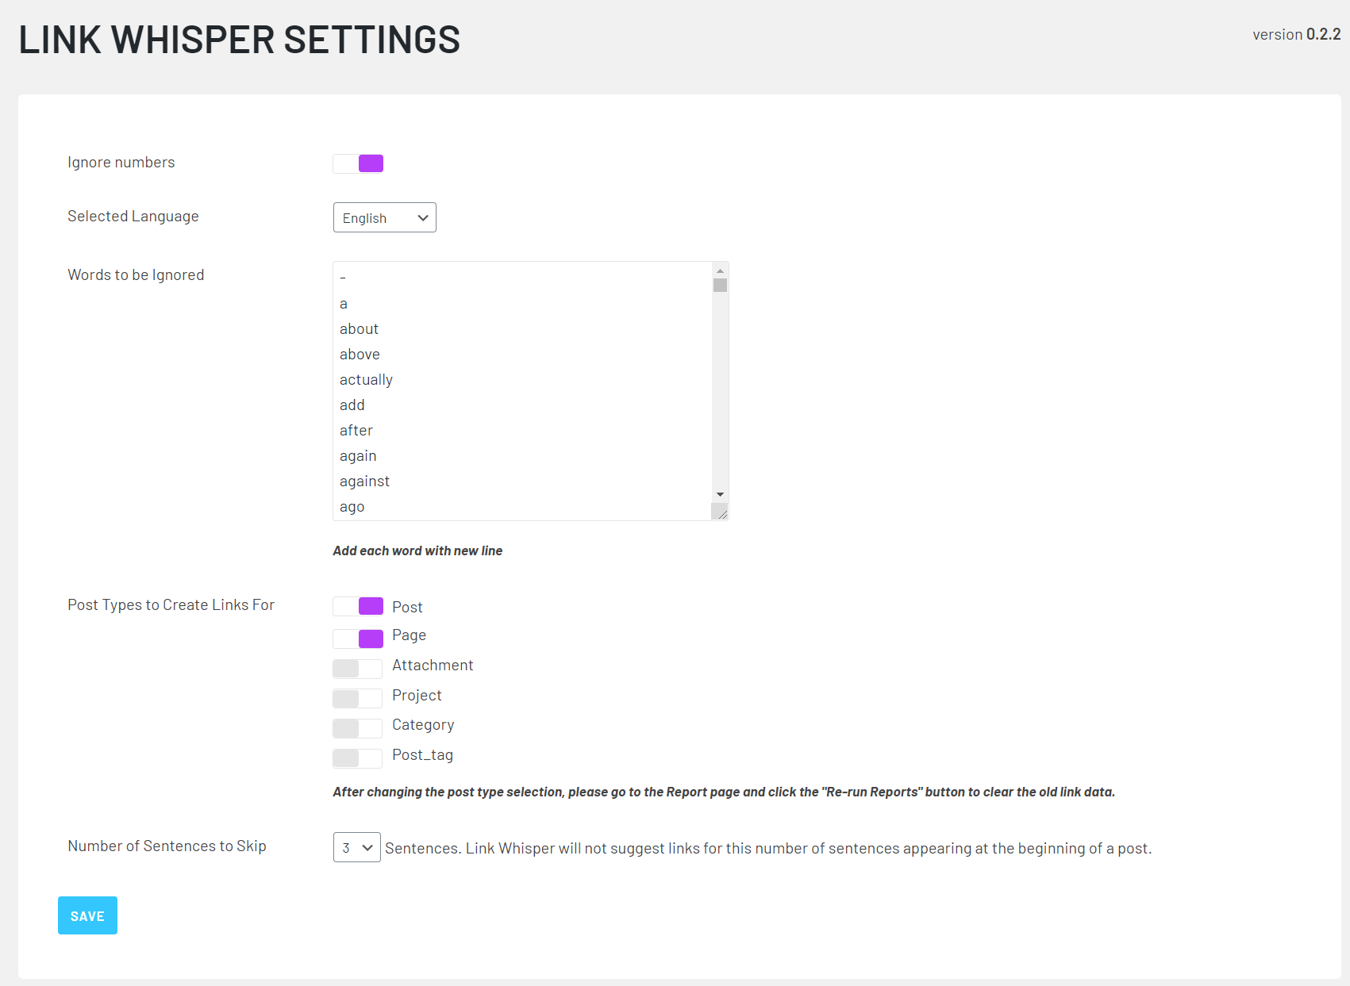Image resolution: width=1350 pixels, height=986 pixels.
Task: Select 'against' from the ignored words list
Action: (x=364, y=481)
